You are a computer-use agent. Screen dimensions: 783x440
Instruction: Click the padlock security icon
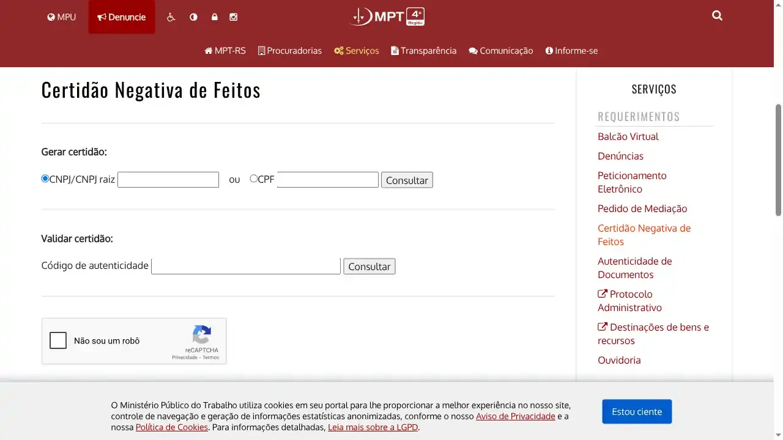click(x=214, y=16)
